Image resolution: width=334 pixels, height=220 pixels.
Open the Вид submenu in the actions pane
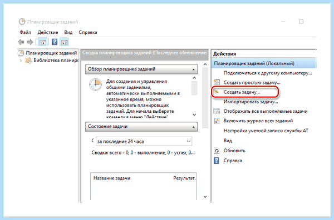(x=228, y=141)
